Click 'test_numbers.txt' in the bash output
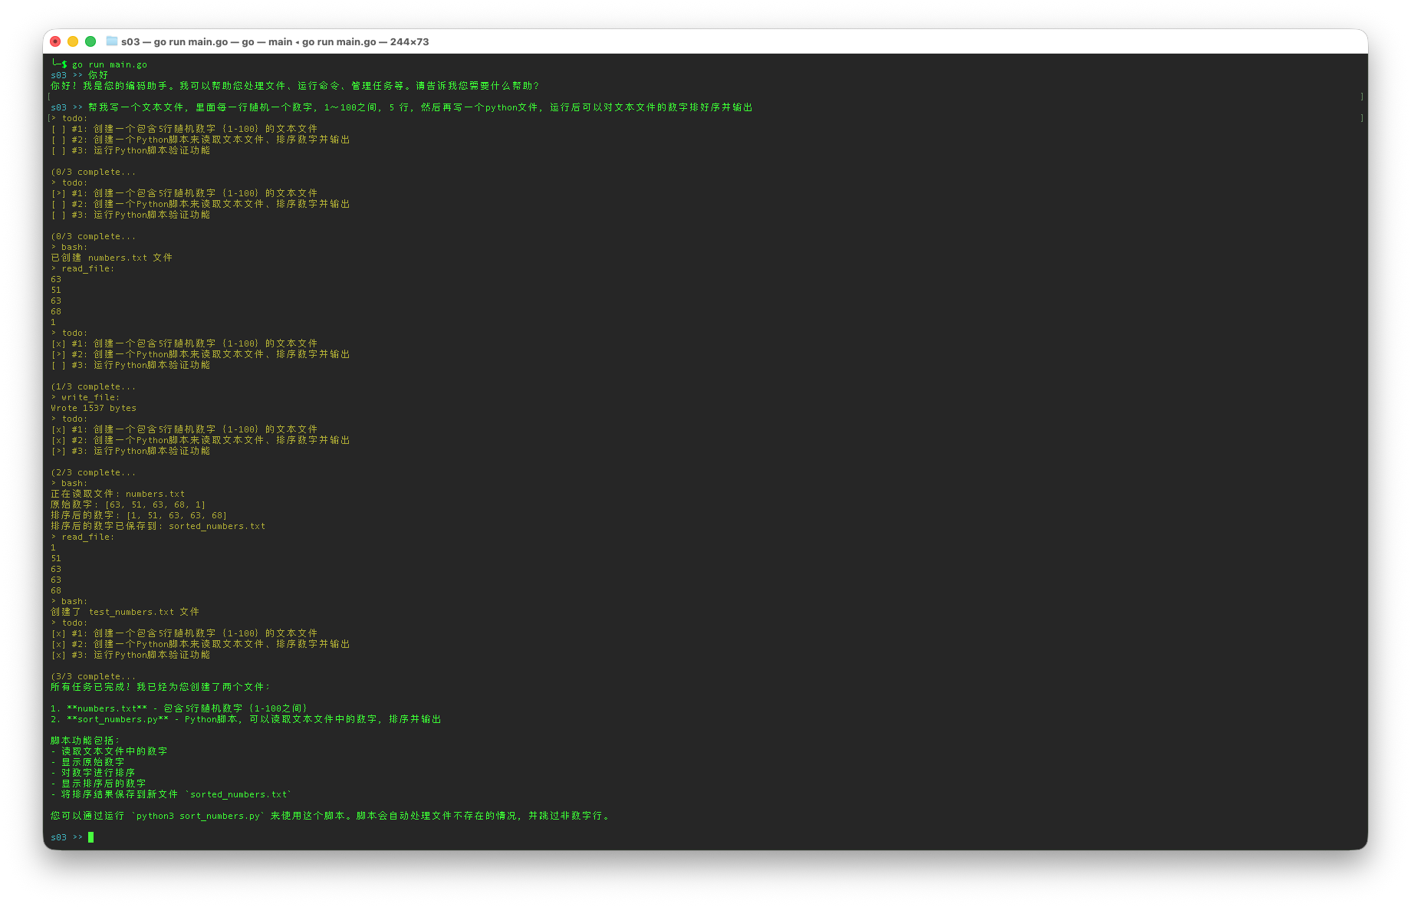1411x907 pixels. (x=131, y=612)
